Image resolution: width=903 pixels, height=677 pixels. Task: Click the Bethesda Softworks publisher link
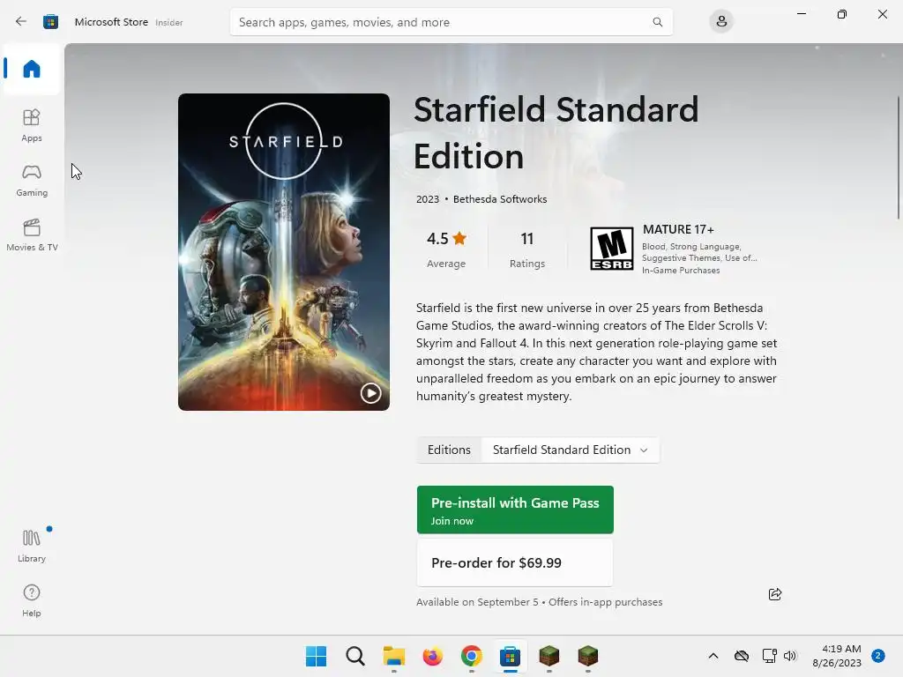click(x=500, y=199)
